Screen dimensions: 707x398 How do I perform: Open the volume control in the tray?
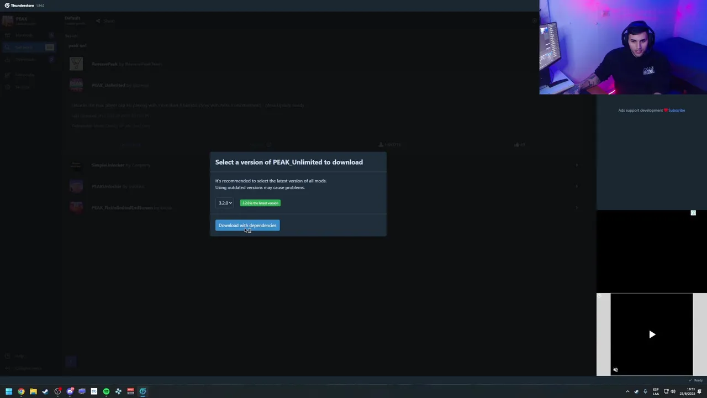[673, 391]
